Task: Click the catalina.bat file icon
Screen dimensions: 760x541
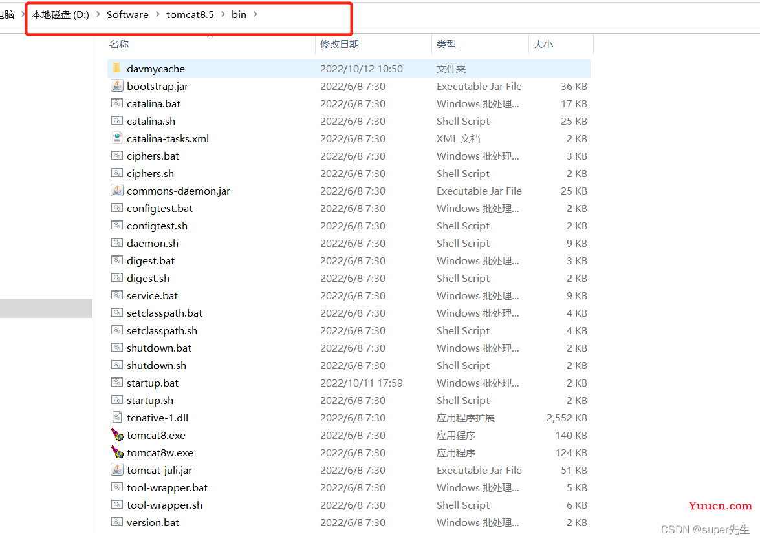Action: coord(117,103)
